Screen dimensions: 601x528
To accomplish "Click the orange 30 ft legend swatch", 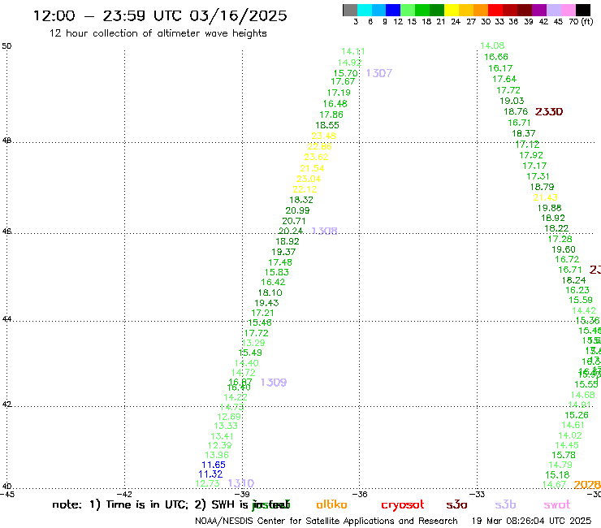I will (481, 10).
